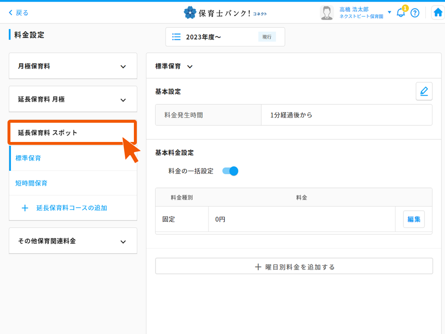The height and width of the screenshot is (334, 445).
Task: Select 短時間保育 in the sidebar
Action: coord(31,183)
